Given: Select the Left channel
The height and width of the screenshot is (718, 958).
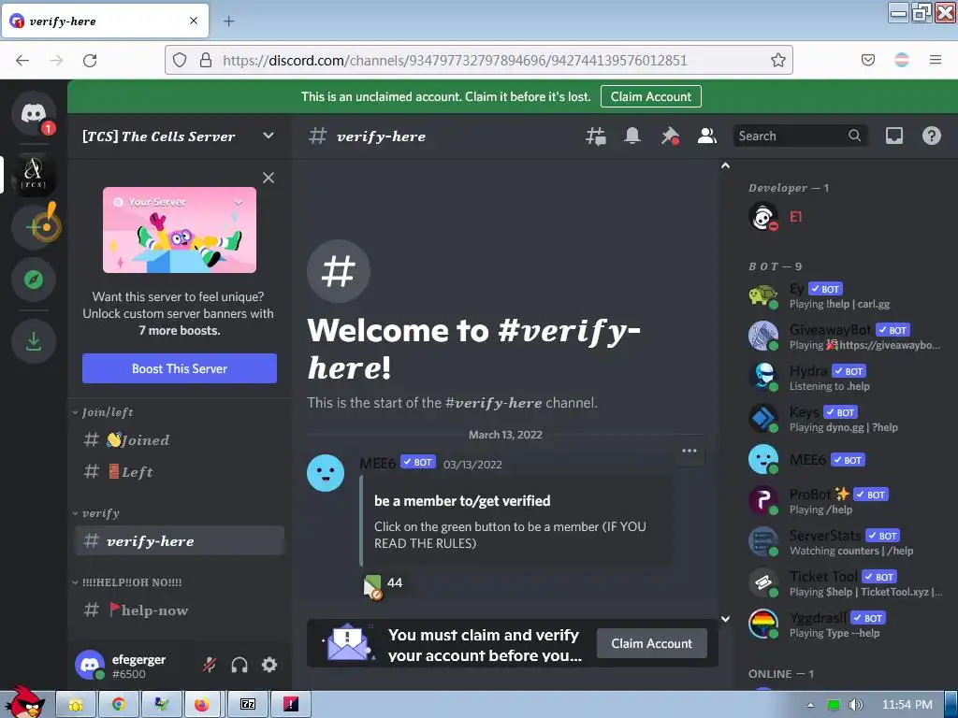Looking at the screenshot, I should (x=180, y=471).
